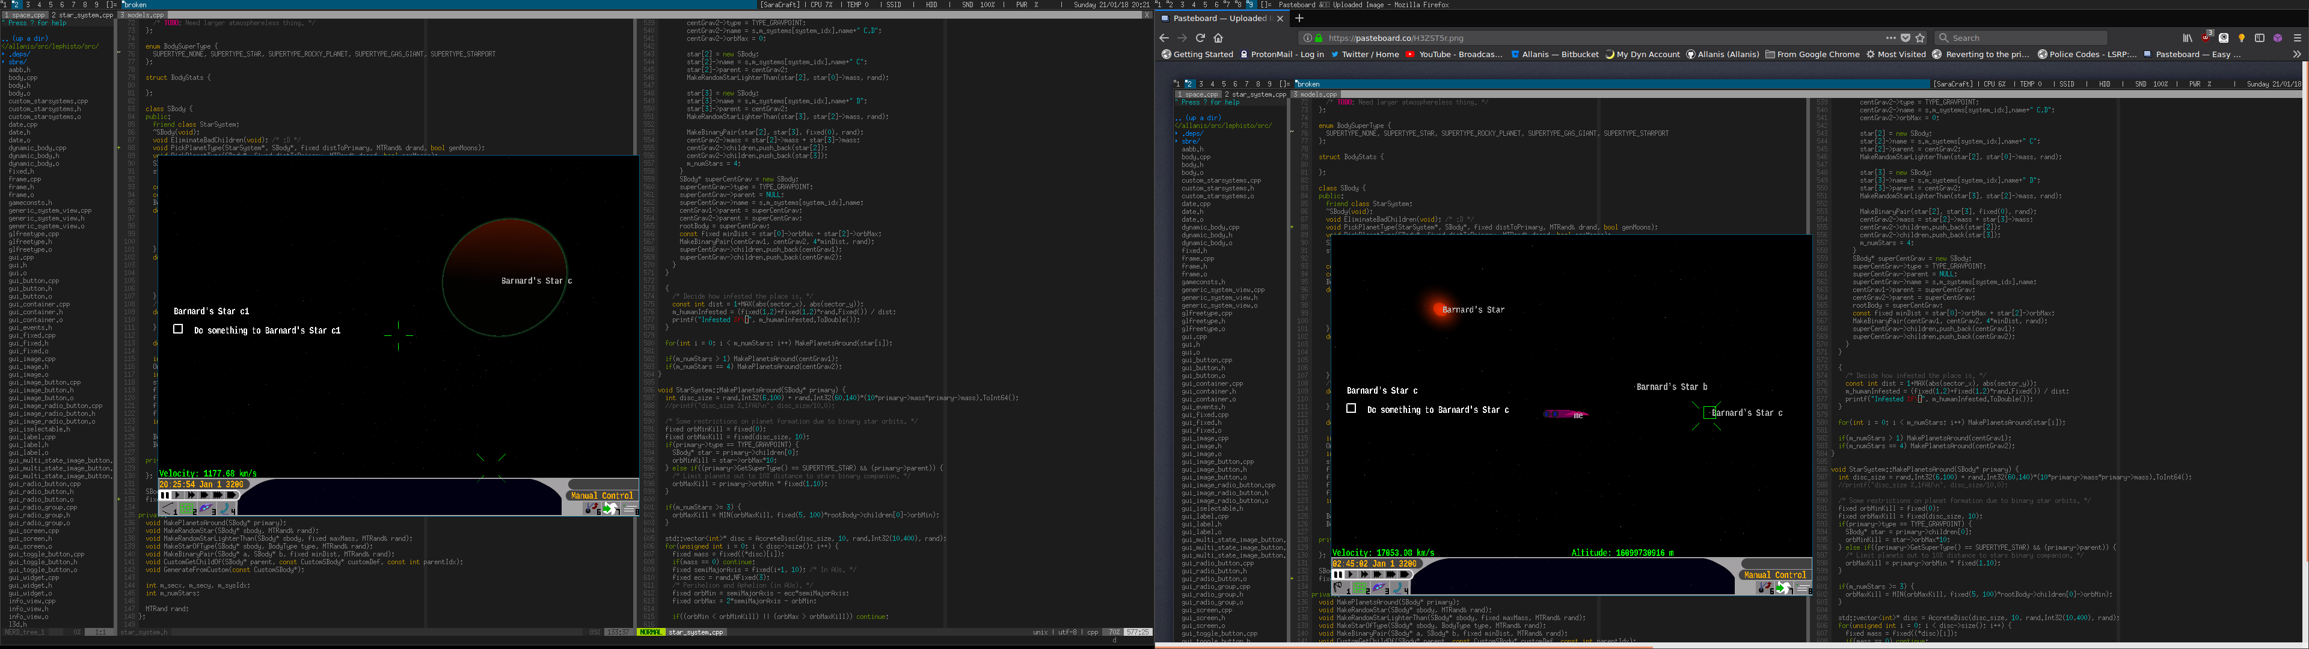Click Save to Pocket icon
The height and width of the screenshot is (649, 2309).
(1906, 38)
